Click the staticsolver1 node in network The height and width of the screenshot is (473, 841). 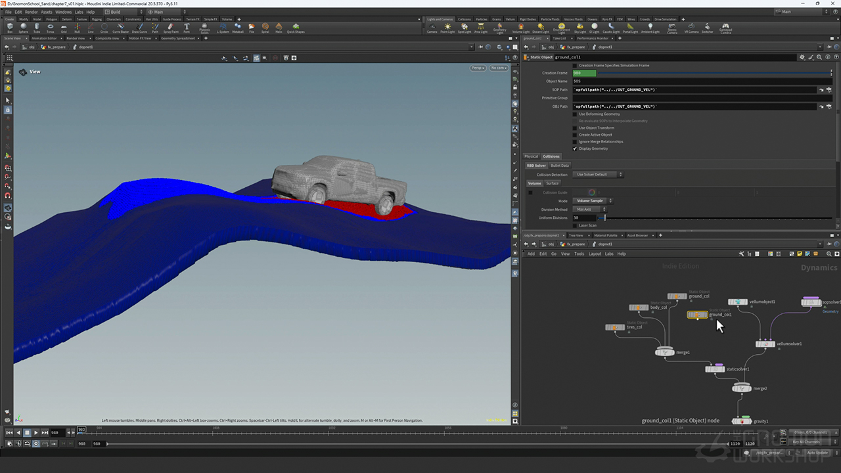pos(715,369)
